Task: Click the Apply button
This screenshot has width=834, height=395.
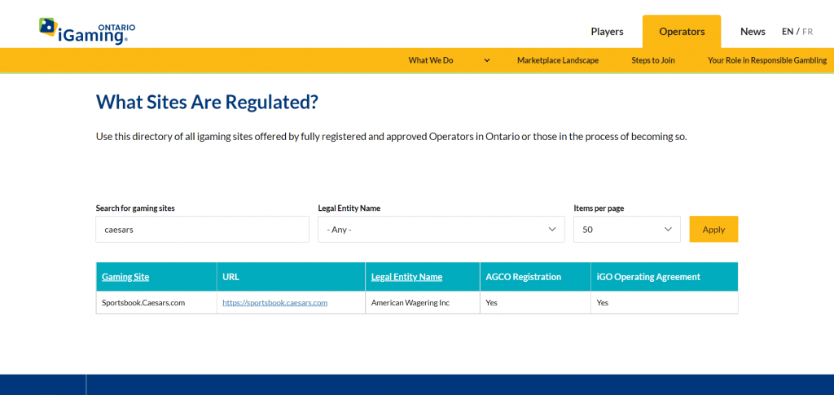Action: pos(713,229)
